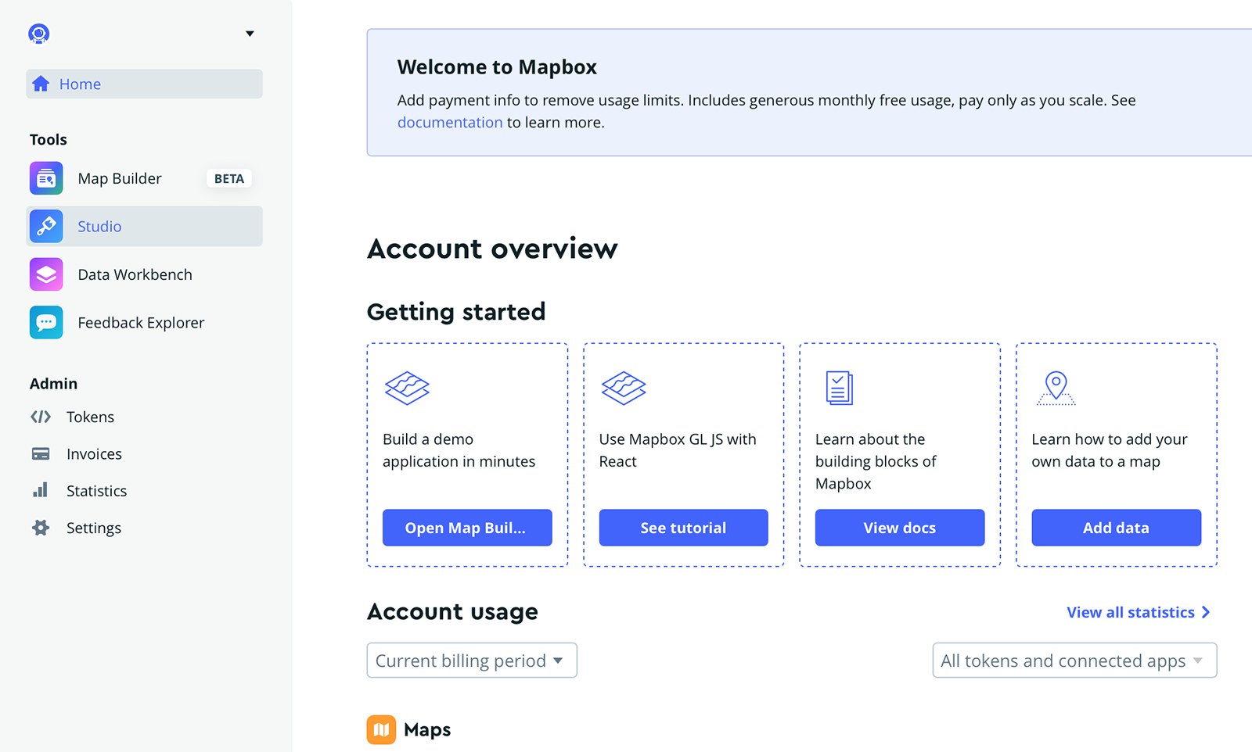Click the map pin data icon

click(1056, 388)
